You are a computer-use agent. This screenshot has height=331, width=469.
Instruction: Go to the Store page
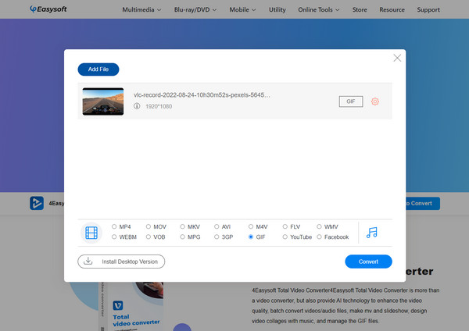[360, 9]
